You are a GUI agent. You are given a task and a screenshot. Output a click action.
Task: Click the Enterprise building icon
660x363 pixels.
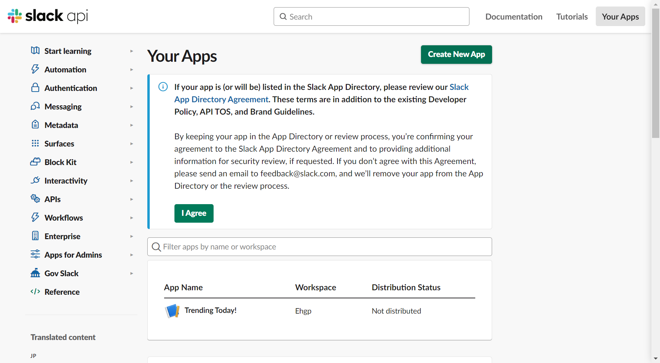pyautogui.click(x=35, y=236)
